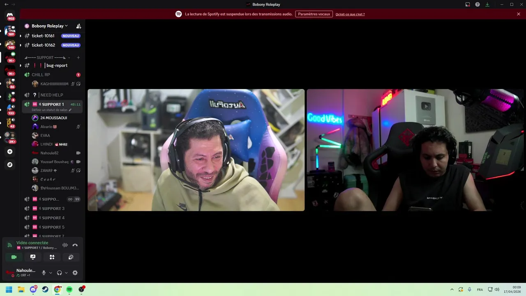Open the Vidéo connectée connection status
526x296 pixels.
point(32,243)
